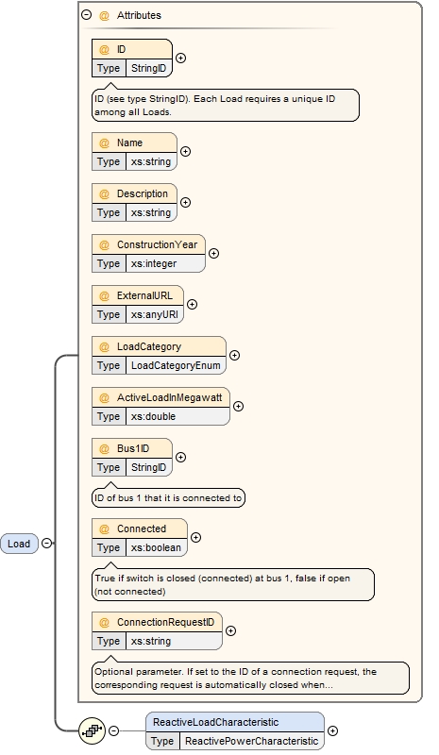
Task: Collapse the Load element minus toggle
Action: [x=47, y=544]
